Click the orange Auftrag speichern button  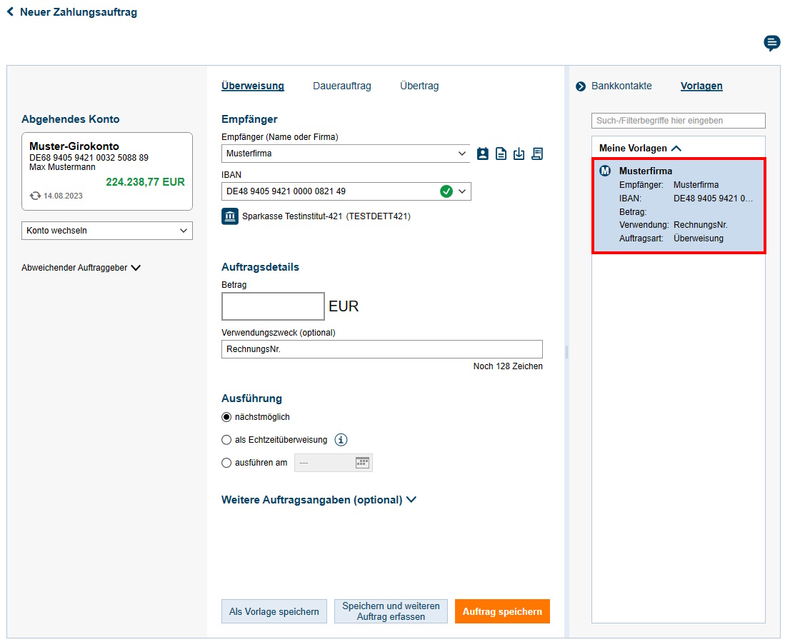(502, 611)
